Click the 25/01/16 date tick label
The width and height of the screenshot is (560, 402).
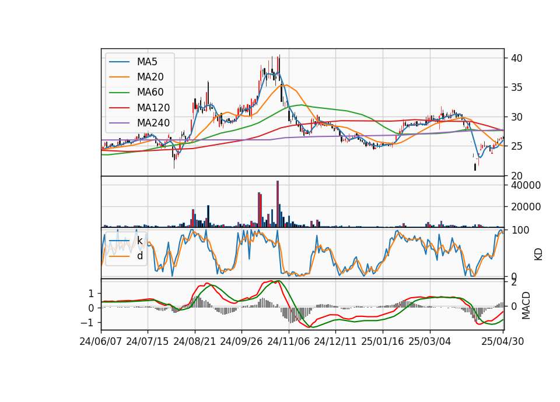coord(383,342)
